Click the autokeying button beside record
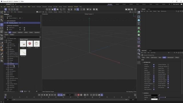The height and width of the screenshot is (103, 183). pyautogui.click(x=81, y=95)
